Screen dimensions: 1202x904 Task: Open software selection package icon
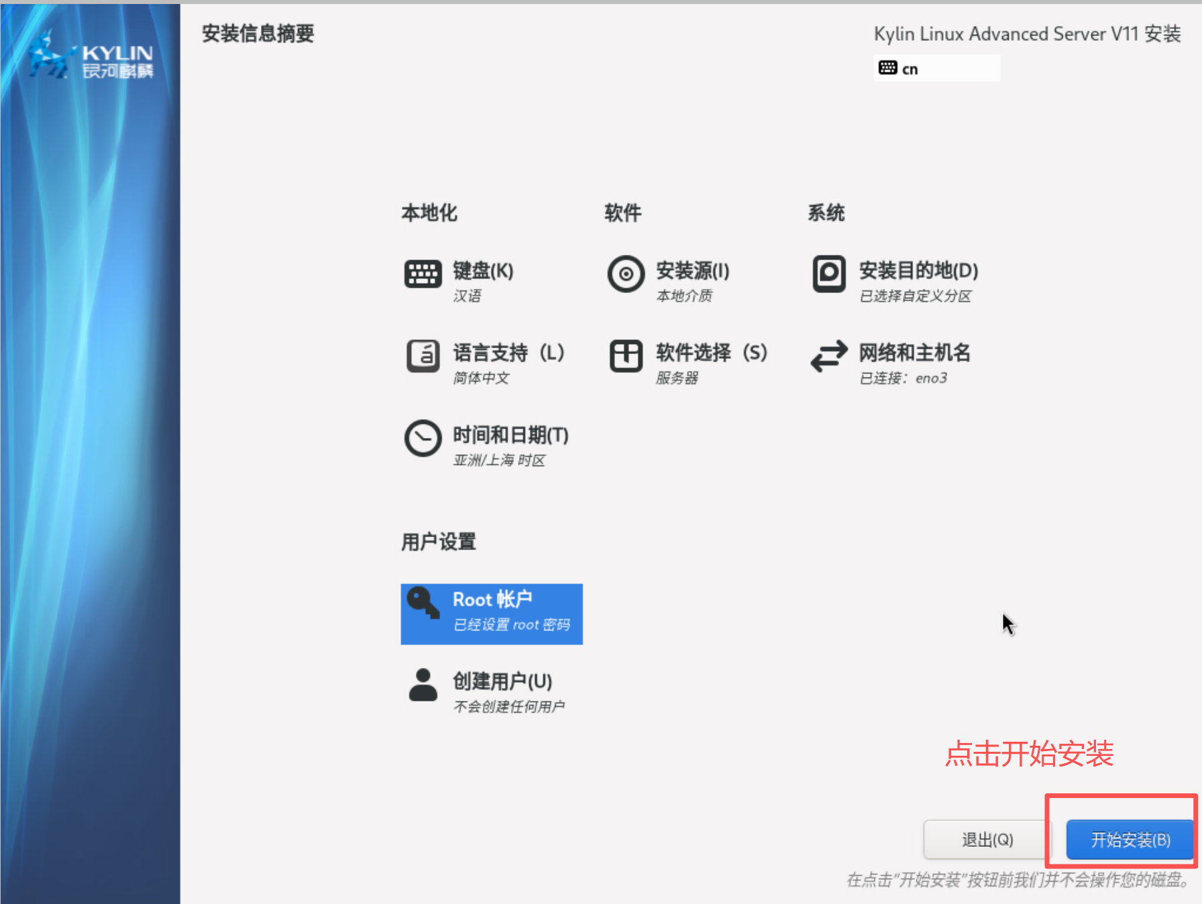tap(626, 355)
